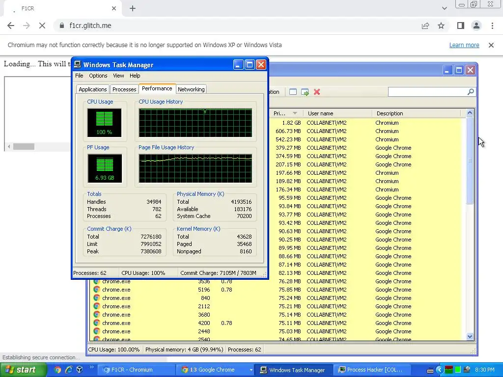
Task: Sort by the Pri... column header
Action: pos(285,113)
